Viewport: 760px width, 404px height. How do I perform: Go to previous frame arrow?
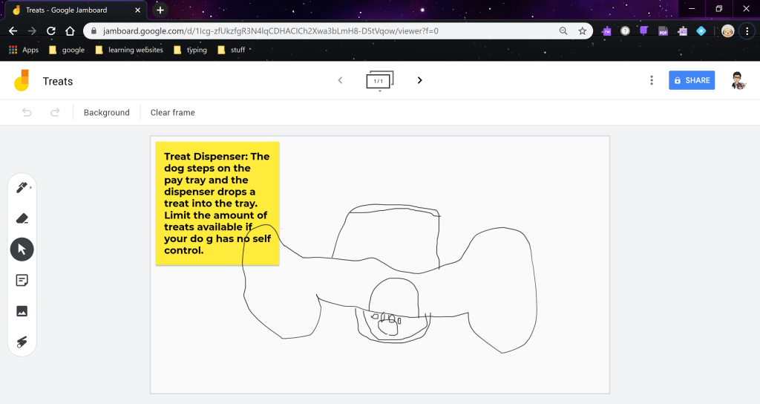coord(340,80)
